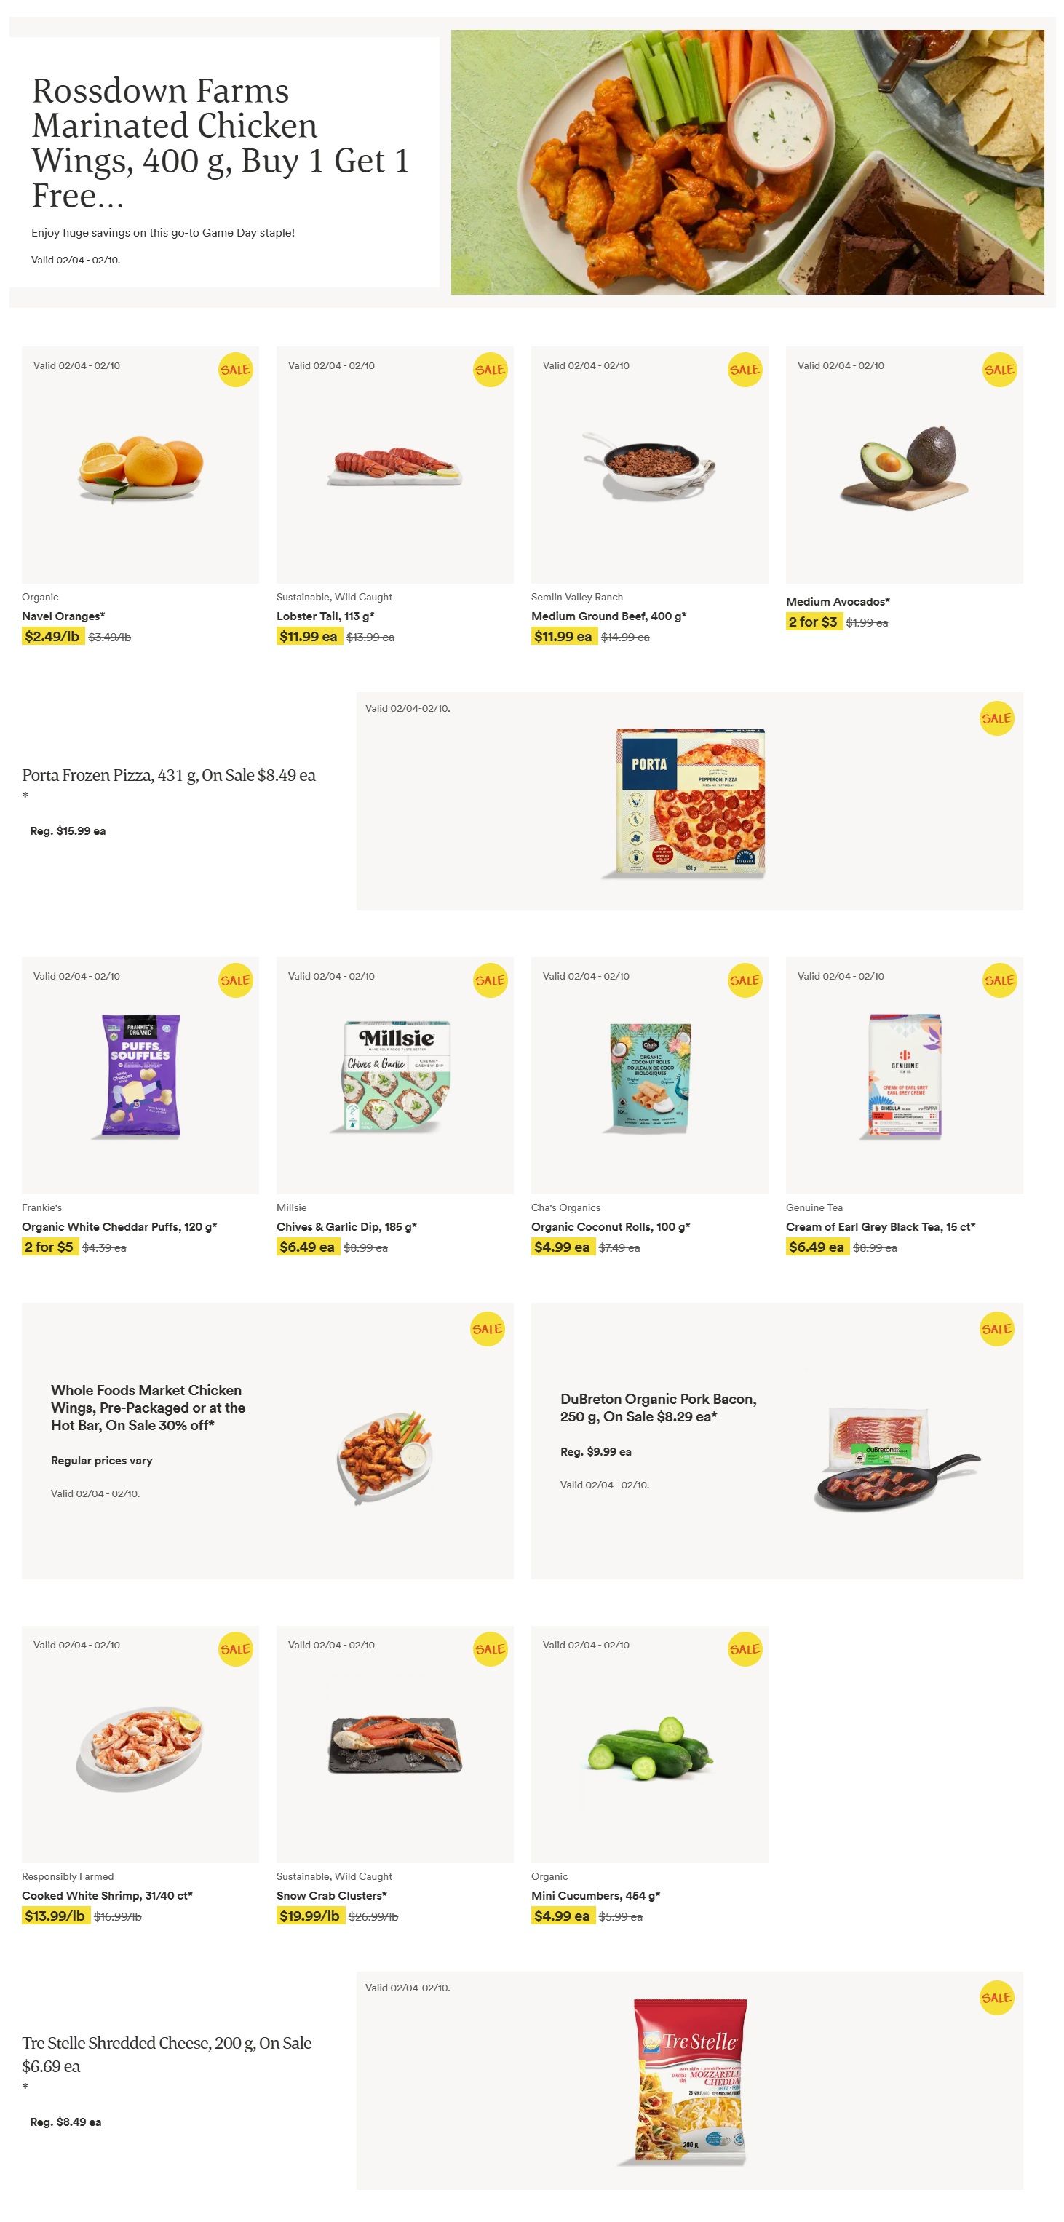Click the Lobster Tail, 113 g product name
Image resolution: width=1064 pixels, height=2222 pixels.
pos(325,616)
